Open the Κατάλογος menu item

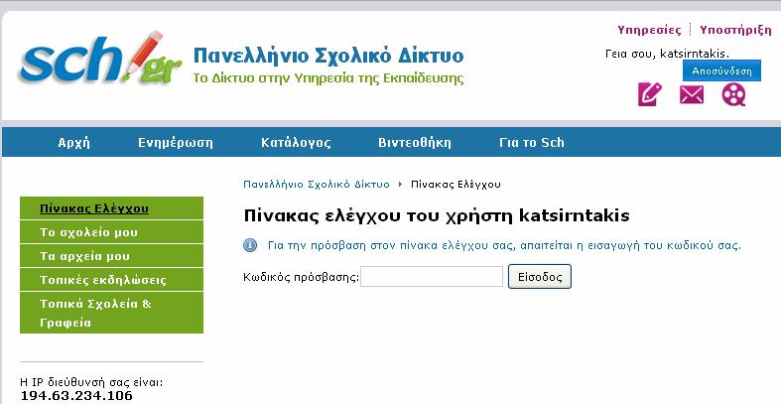pyautogui.click(x=296, y=143)
